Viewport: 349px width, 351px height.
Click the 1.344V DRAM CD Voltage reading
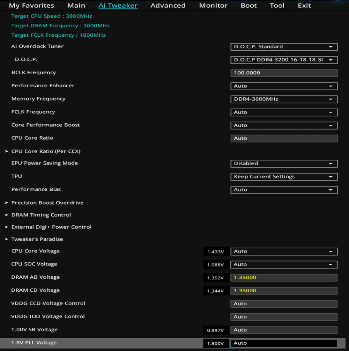click(x=216, y=291)
